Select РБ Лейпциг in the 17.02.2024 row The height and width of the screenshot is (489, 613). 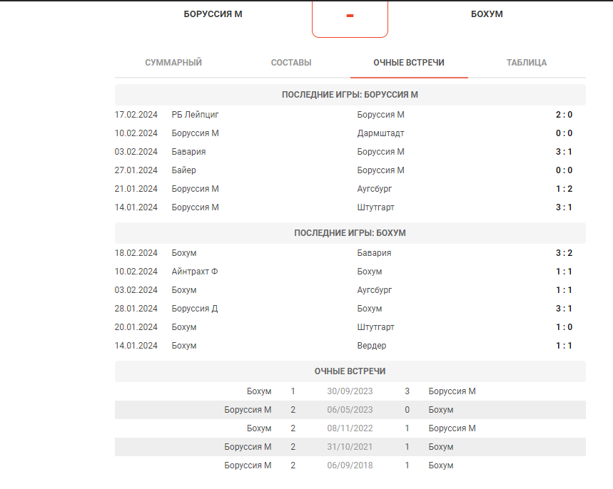[195, 115]
